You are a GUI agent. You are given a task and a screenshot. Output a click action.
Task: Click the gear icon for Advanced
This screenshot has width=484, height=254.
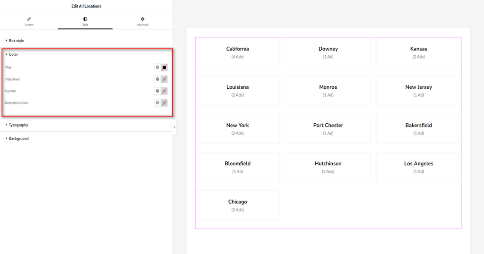click(142, 19)
